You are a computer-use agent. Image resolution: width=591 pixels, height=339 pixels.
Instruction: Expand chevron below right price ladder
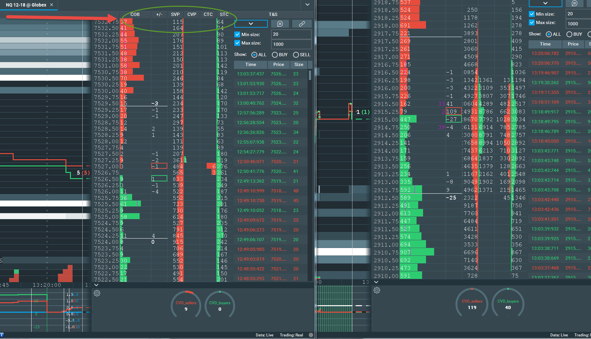click(x=376, y=282)
